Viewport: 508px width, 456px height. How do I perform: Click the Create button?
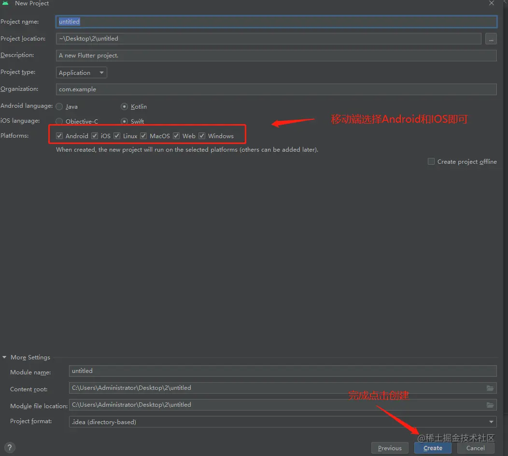tap(433, 448)
